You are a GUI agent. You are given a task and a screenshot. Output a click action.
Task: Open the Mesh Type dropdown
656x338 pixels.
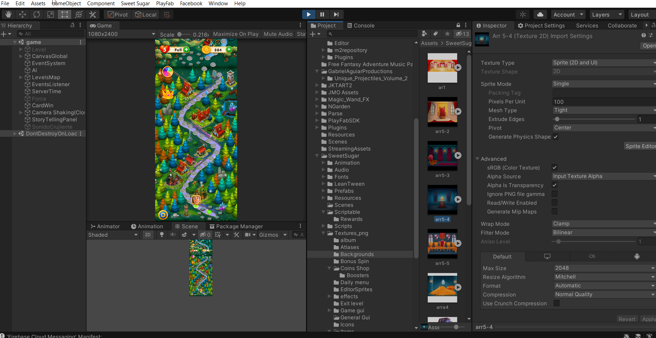604,110
